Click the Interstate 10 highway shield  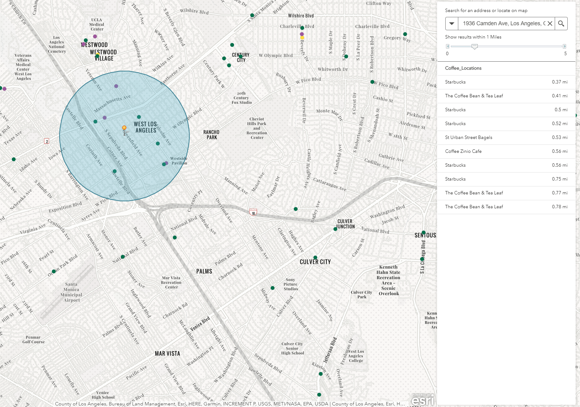[x=253, y=212]
